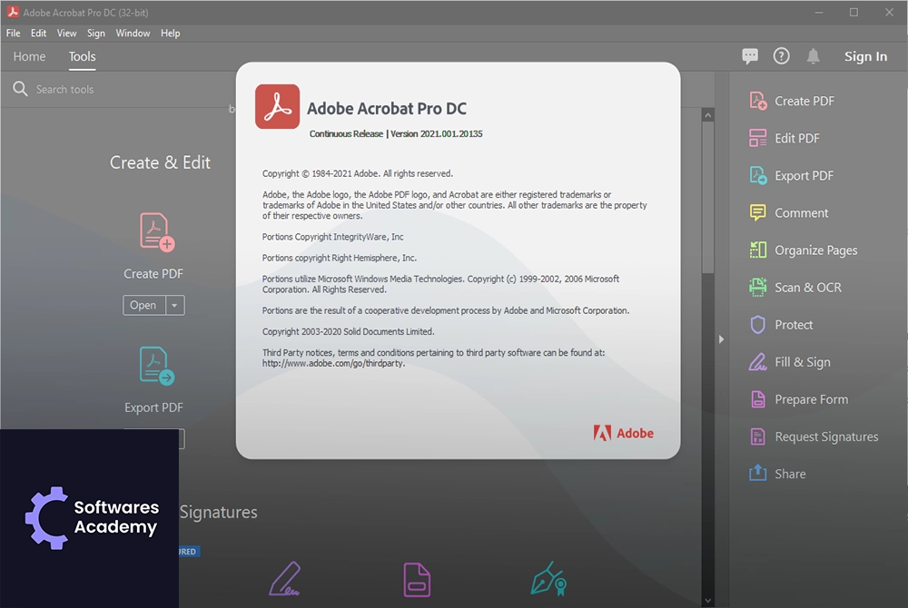Click Scan & OCR icon in right panel
Image resolution: width=908 pixels, height=608 pixels.
point(758,288)
